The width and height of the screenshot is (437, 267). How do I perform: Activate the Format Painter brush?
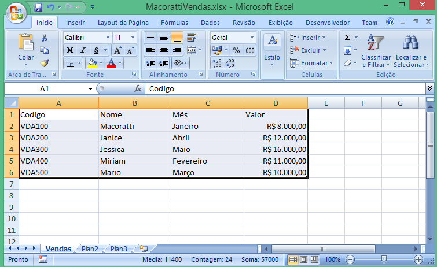click(x=45, y=63)
